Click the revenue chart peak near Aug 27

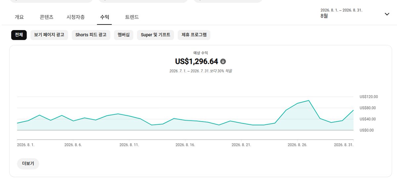point(309,100)
